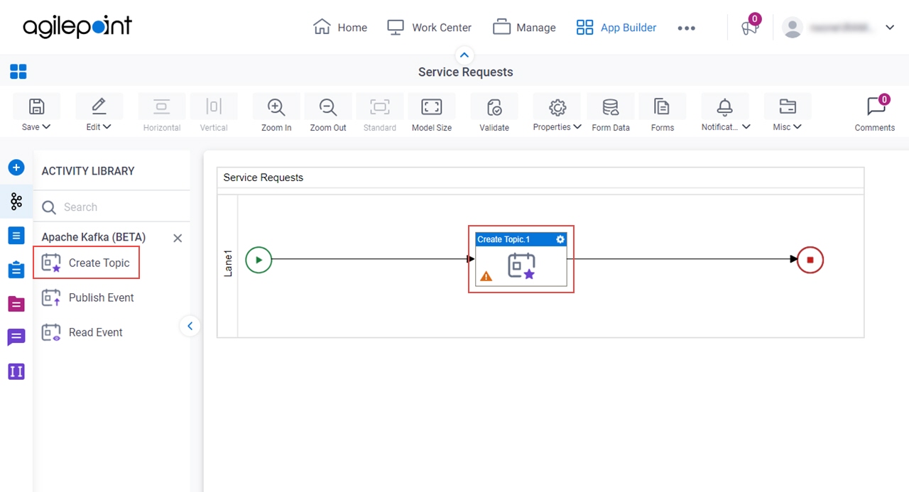The image size is (909, 492).
Task: Open Create Topic.1 activity settings gear
Action: click(x=560, y=239)
